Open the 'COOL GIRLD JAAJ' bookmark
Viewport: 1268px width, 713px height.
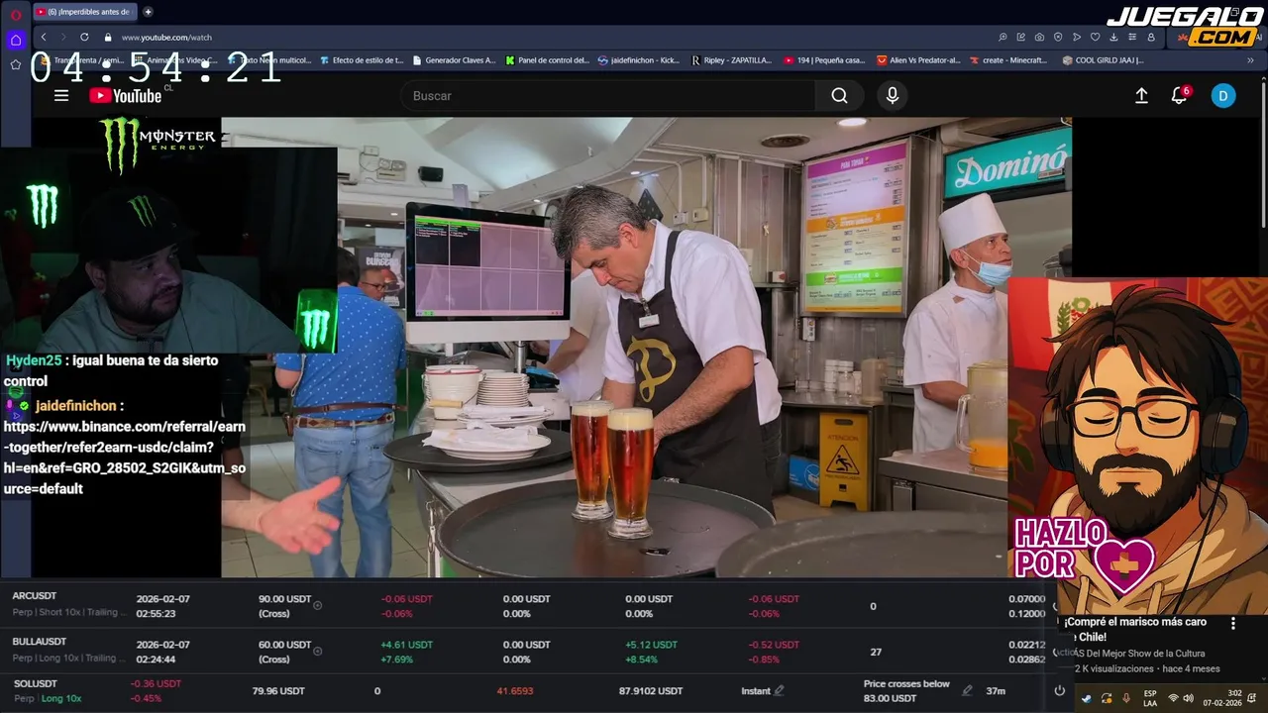click(1103, 59)
